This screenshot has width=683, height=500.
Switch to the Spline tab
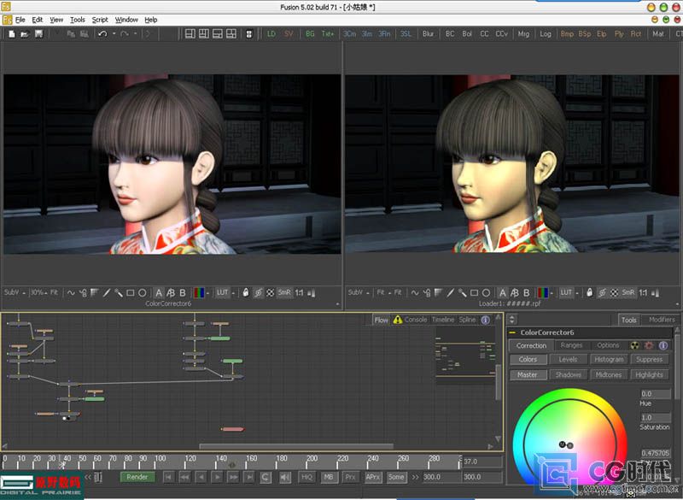(467, 320)
